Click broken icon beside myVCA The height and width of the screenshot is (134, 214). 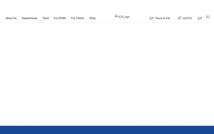pos(180,18)
